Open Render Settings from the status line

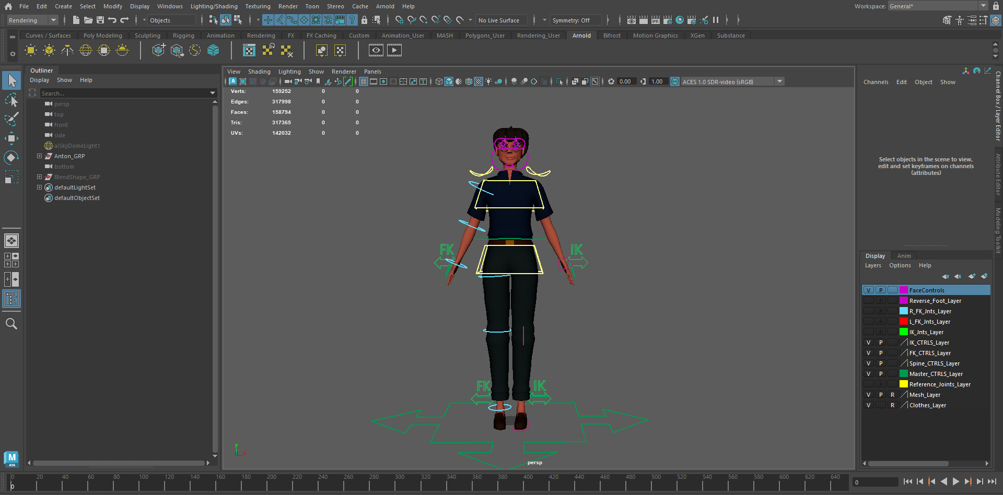pos(668,20)
